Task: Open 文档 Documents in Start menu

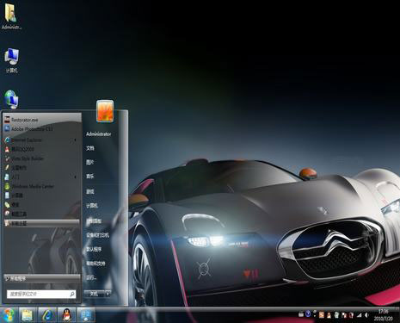Action: pyautogui.click(x=90, y=148)
